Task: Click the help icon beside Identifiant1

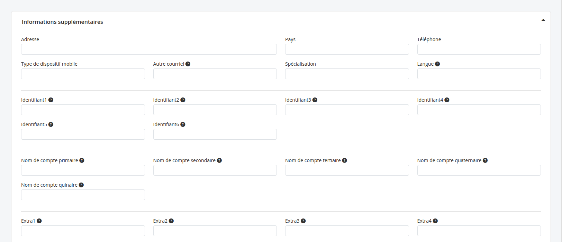Action: pos(51,100)
